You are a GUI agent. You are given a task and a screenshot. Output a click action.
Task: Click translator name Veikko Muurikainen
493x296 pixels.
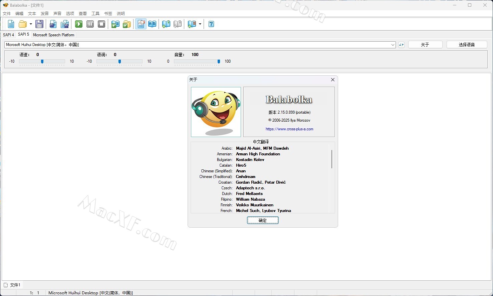[x=255, y=205]
